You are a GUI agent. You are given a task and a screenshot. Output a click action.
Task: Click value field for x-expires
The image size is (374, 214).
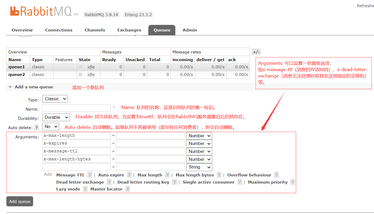click(x=150, y=143)
